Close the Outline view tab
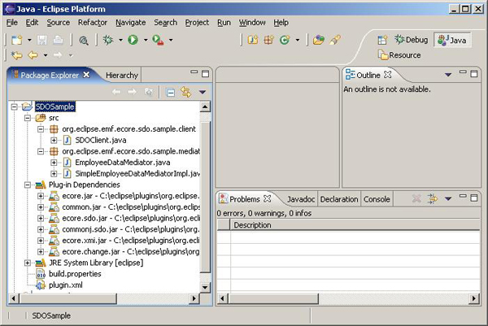The height and width of the screenshot is (326, 488). [x=388, y=75]
